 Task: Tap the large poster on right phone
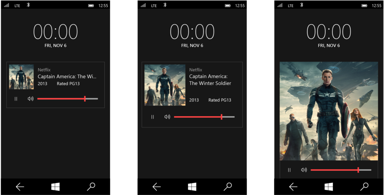(329, 111)
